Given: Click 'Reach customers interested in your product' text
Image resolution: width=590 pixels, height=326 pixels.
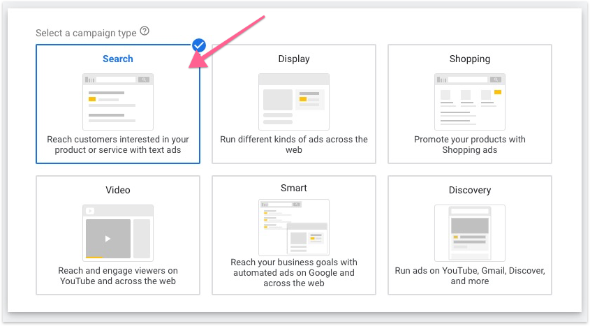Looking at the screenshot, I should 118,145.
